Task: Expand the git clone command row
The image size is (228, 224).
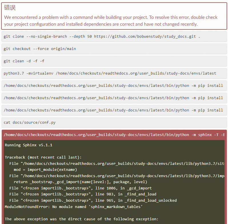Action: click(114, 37)
